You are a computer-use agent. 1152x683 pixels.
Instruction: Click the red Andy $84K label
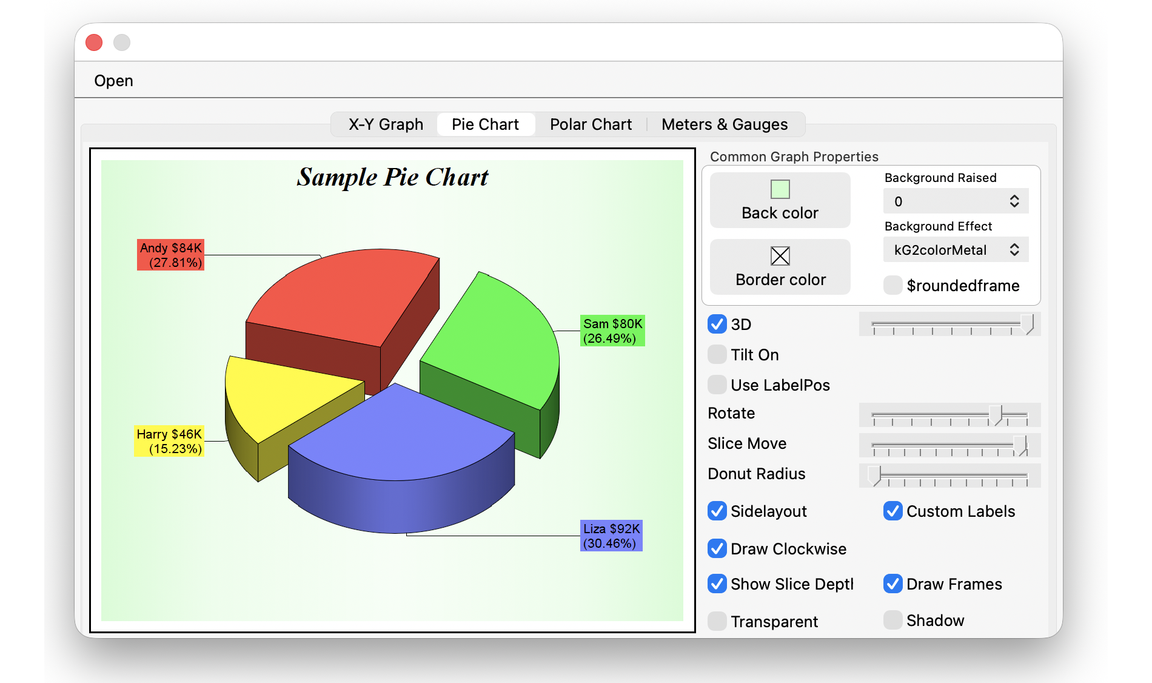coord(170,255)
